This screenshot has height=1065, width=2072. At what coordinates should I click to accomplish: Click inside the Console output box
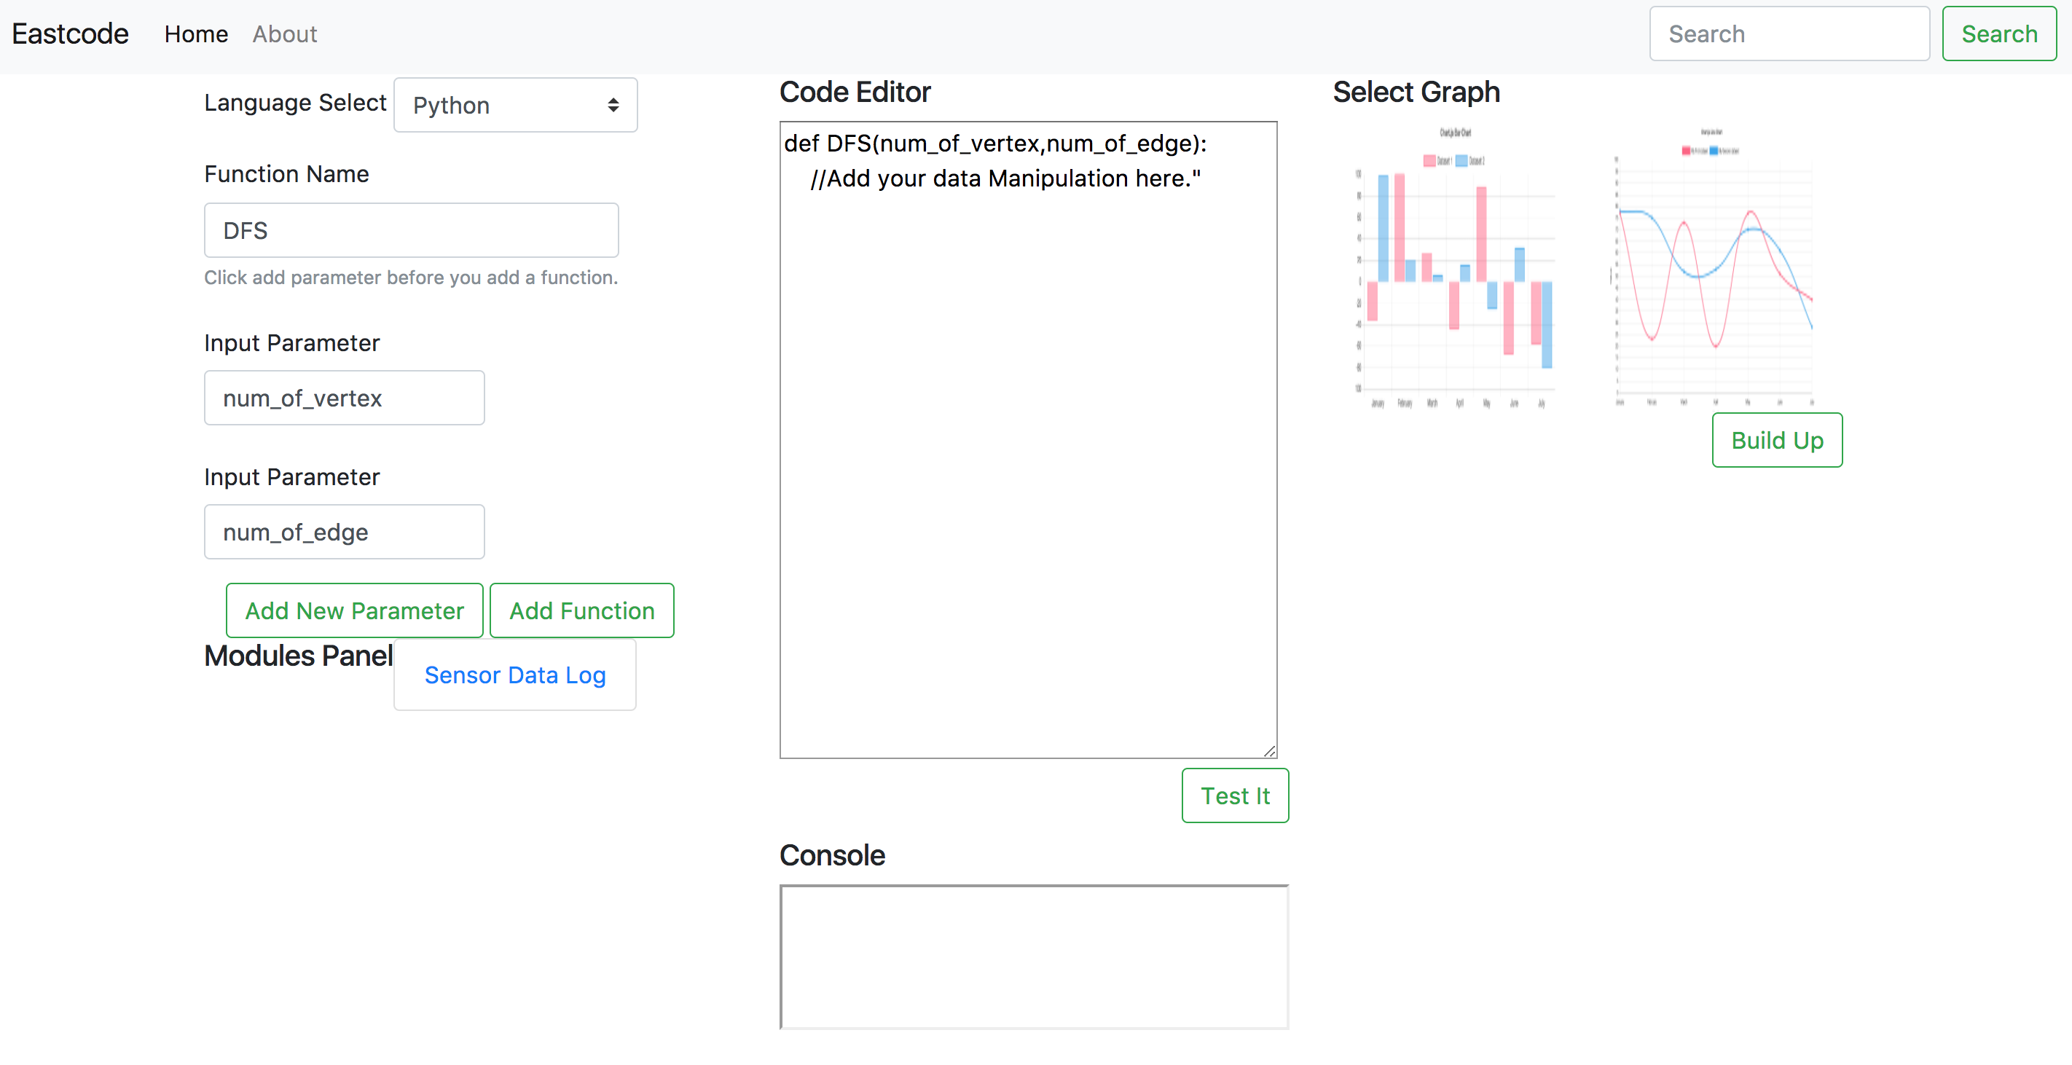tap(1034, 957)
